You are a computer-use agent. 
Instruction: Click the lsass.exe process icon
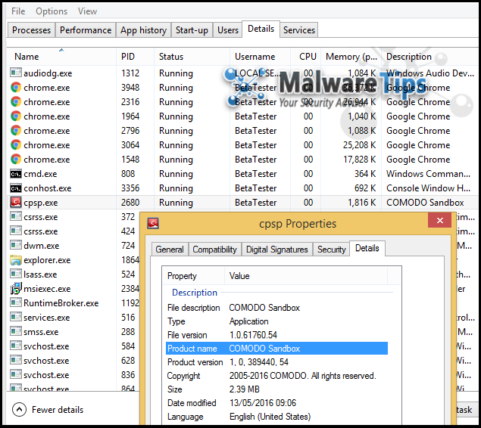tap(16, 274)
